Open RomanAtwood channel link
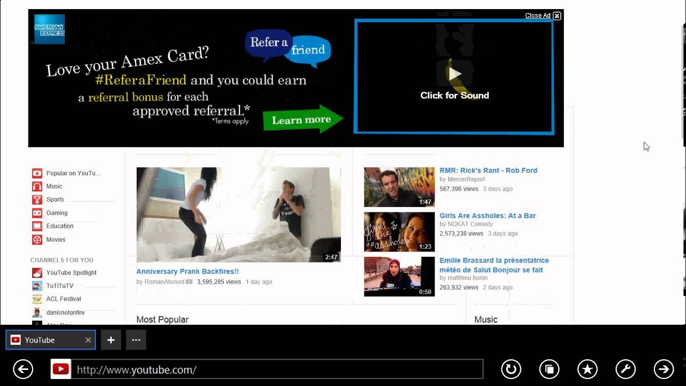This screenshot has width=686, height=386. click(164, 282)
